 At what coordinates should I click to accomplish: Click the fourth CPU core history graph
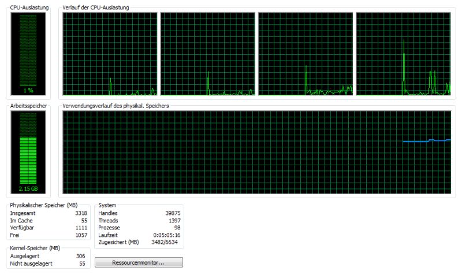coord(403,54)
